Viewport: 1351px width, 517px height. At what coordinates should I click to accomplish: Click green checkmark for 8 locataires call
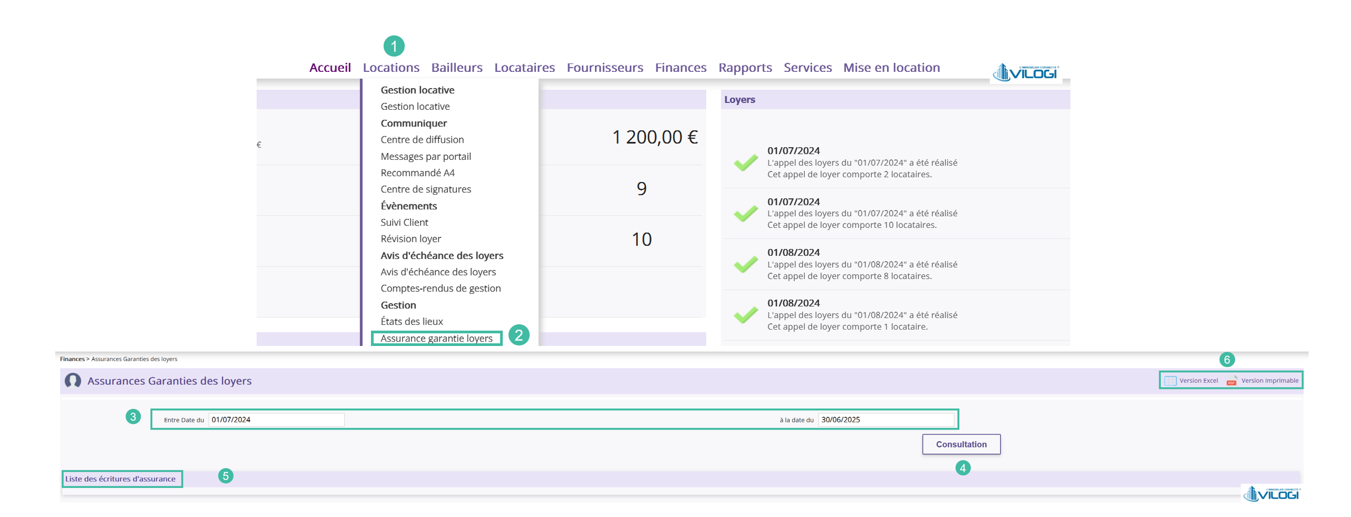[745, 264]
